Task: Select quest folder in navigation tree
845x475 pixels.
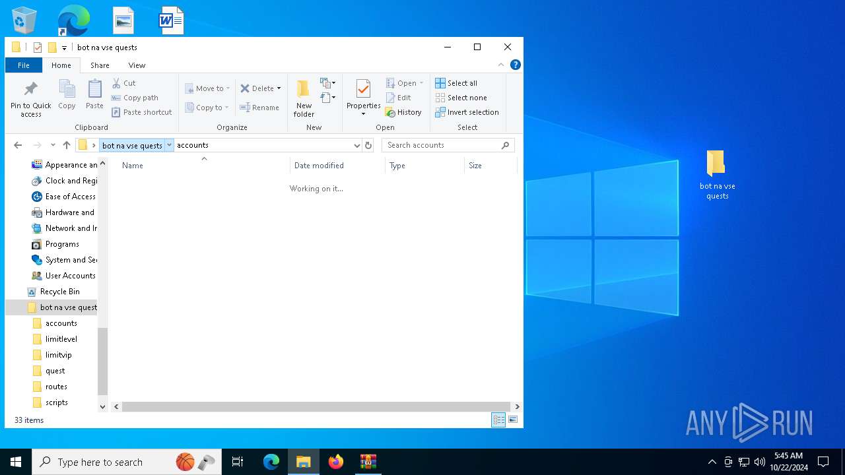Action: pyautogui.click(x=55, y=371)
